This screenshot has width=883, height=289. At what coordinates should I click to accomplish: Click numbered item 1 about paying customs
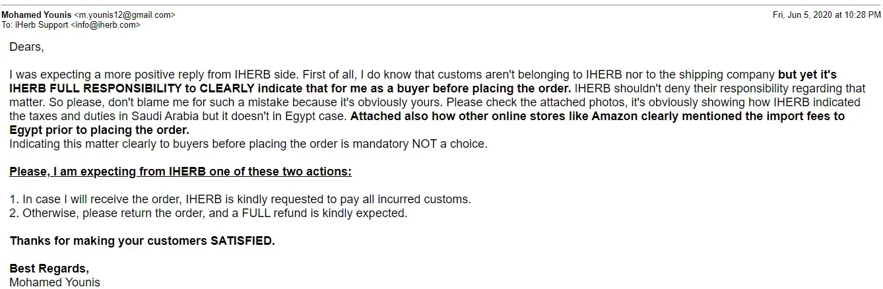(240, 199)
